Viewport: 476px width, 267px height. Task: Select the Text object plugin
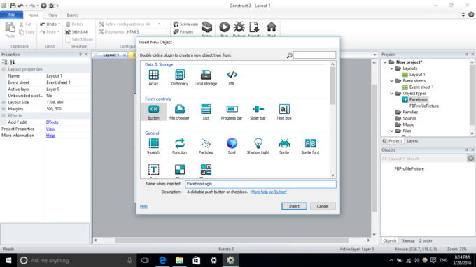pos(153,171)
